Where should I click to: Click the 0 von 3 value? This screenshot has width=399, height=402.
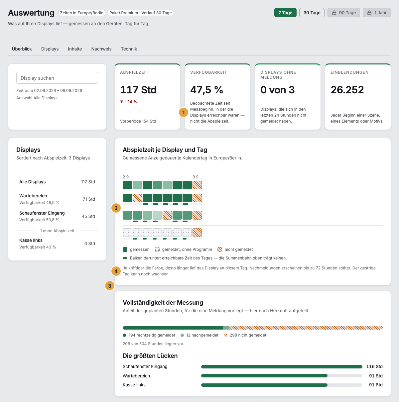pyautogui.click(x=278, y=90)
